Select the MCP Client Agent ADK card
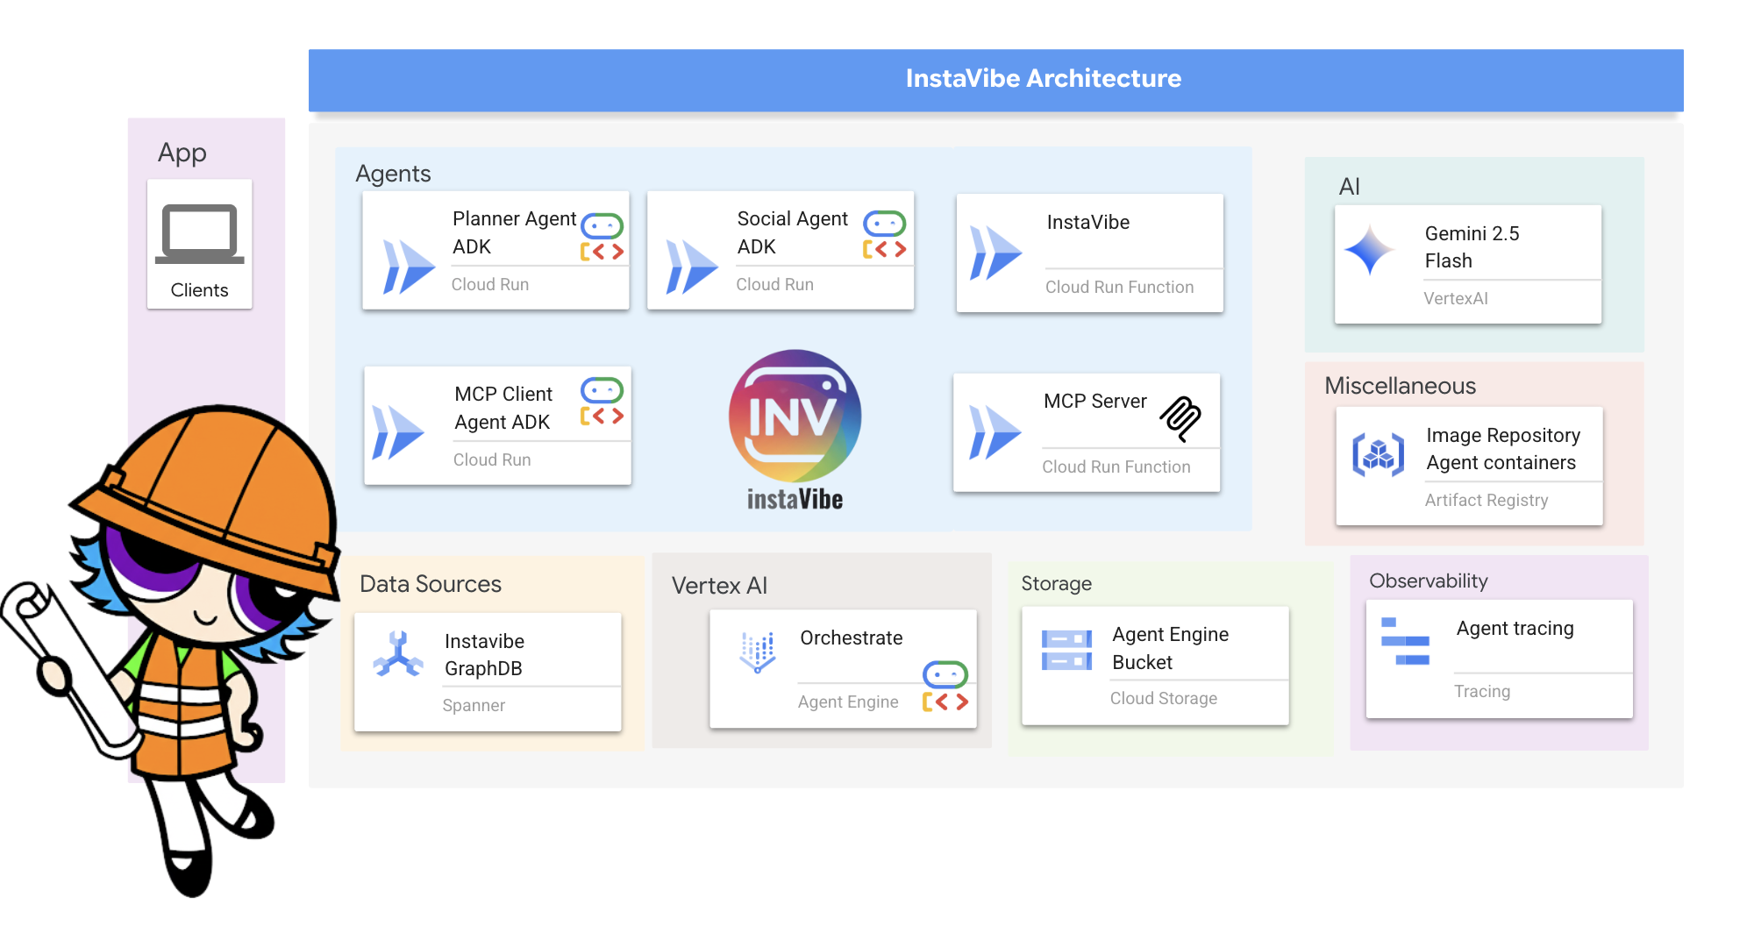 tap(496, 425)
